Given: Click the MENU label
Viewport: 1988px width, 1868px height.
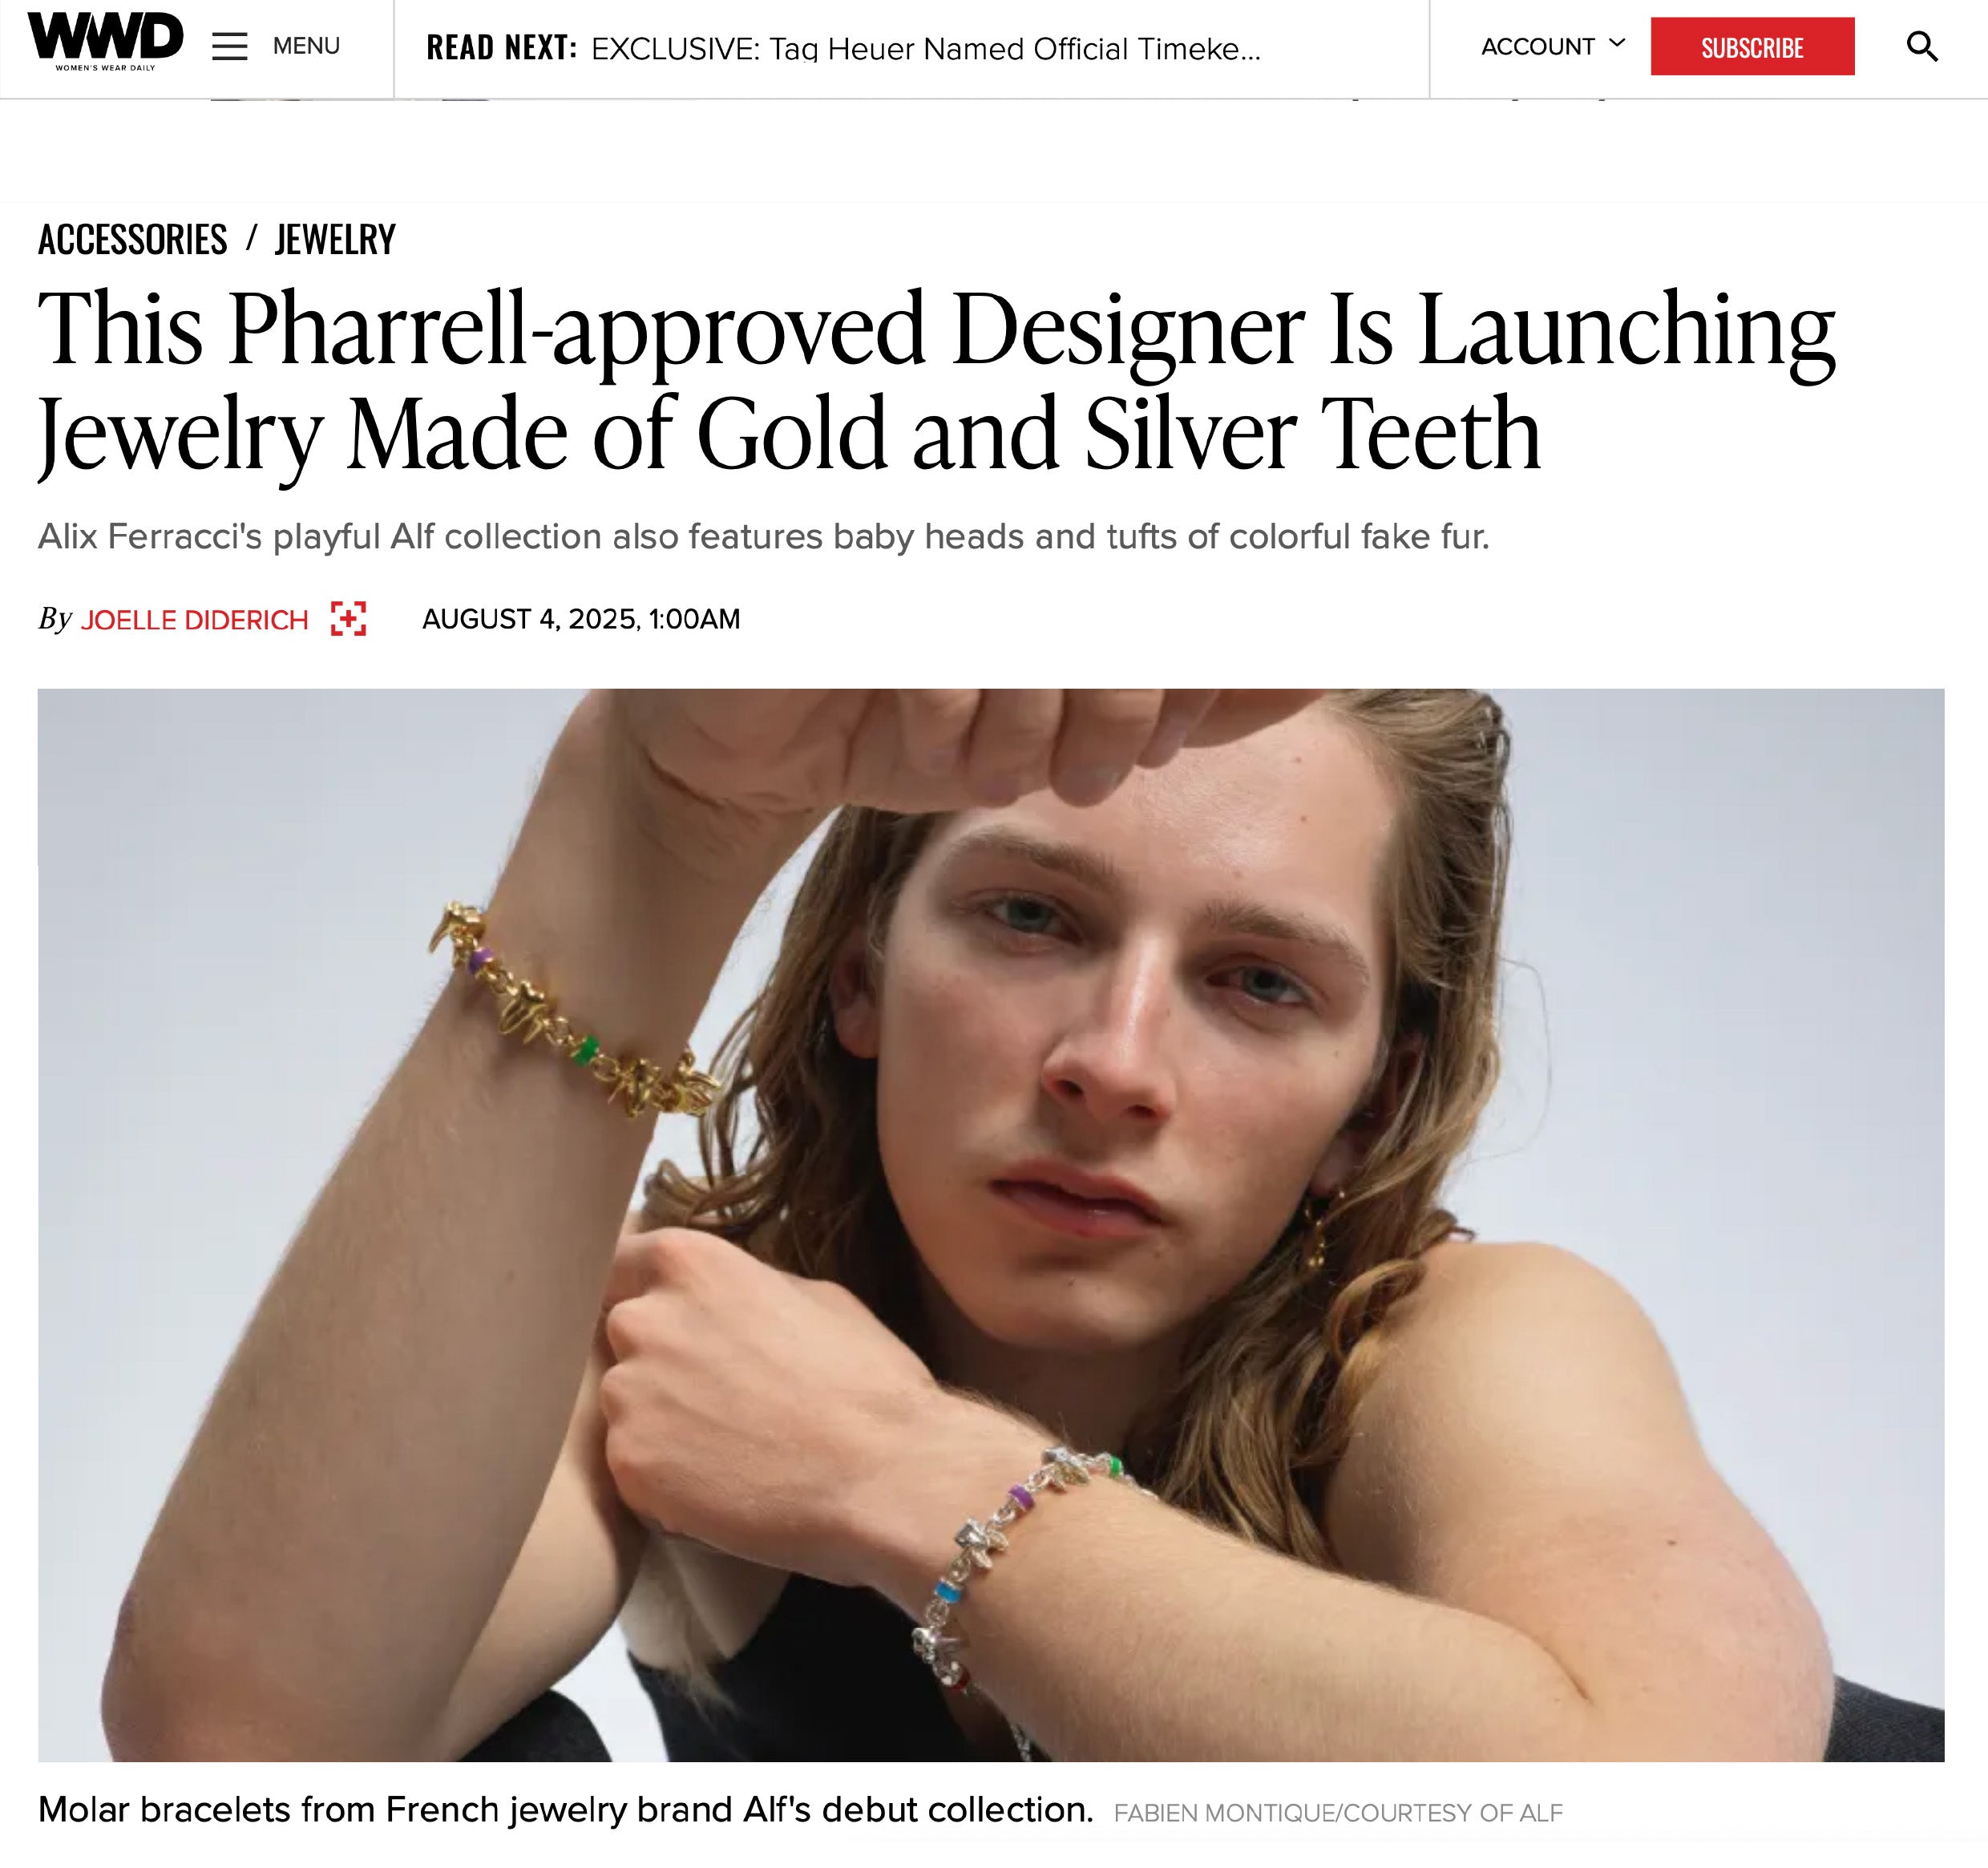Looking at the screenshot, I should (x=306, y=46).
